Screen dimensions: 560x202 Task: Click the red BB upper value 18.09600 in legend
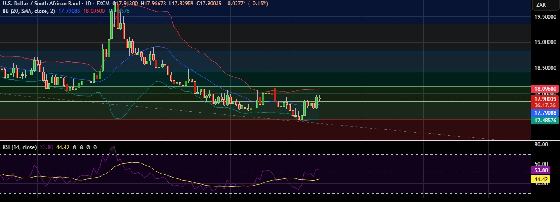click(x=95, y=11)
